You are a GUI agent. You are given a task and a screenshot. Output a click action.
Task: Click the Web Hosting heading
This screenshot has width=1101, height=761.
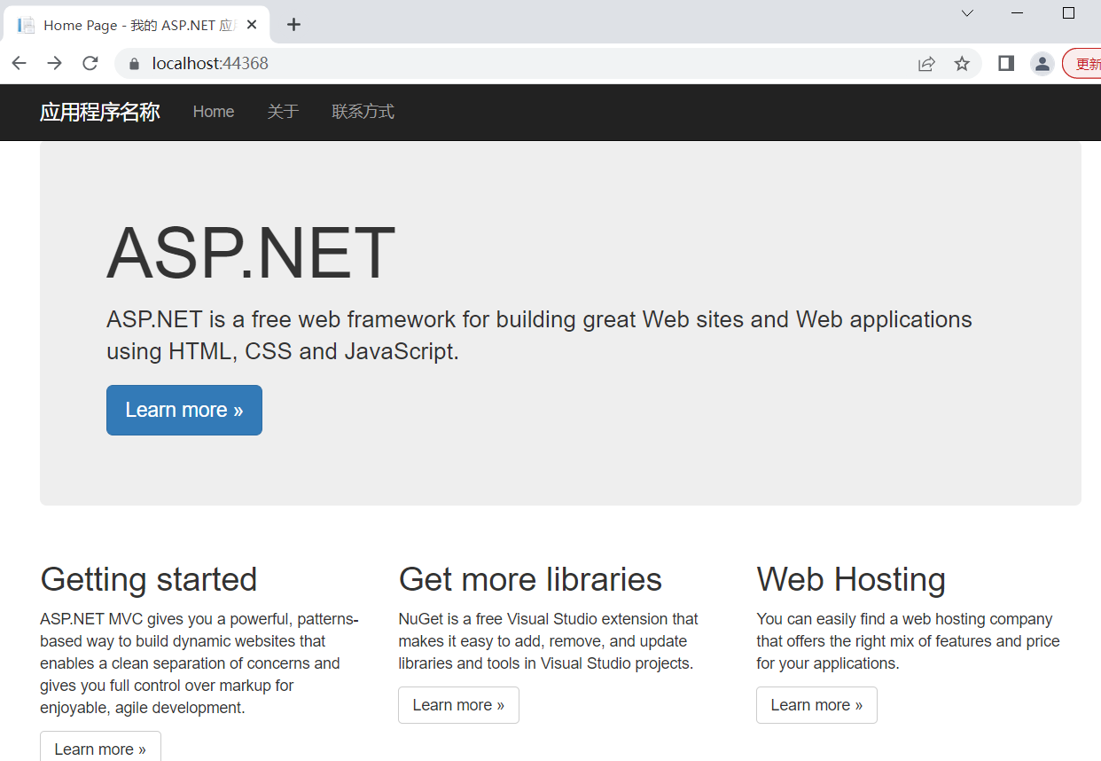851,579
